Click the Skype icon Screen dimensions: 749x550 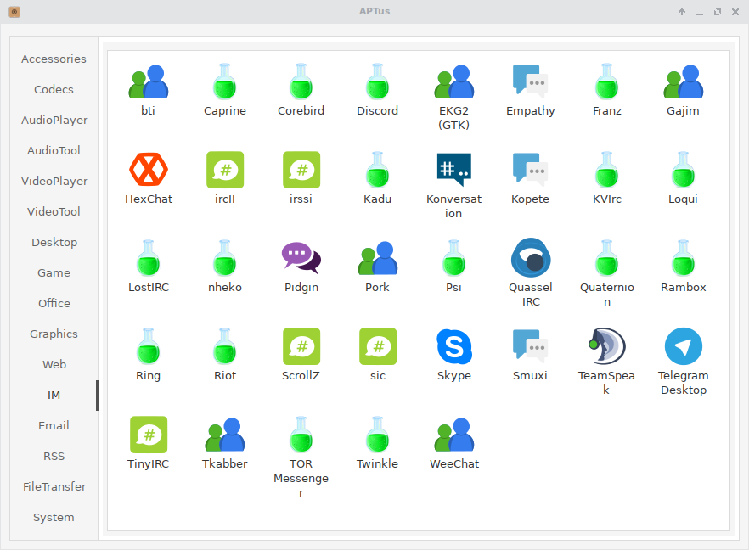click(453, 346)
